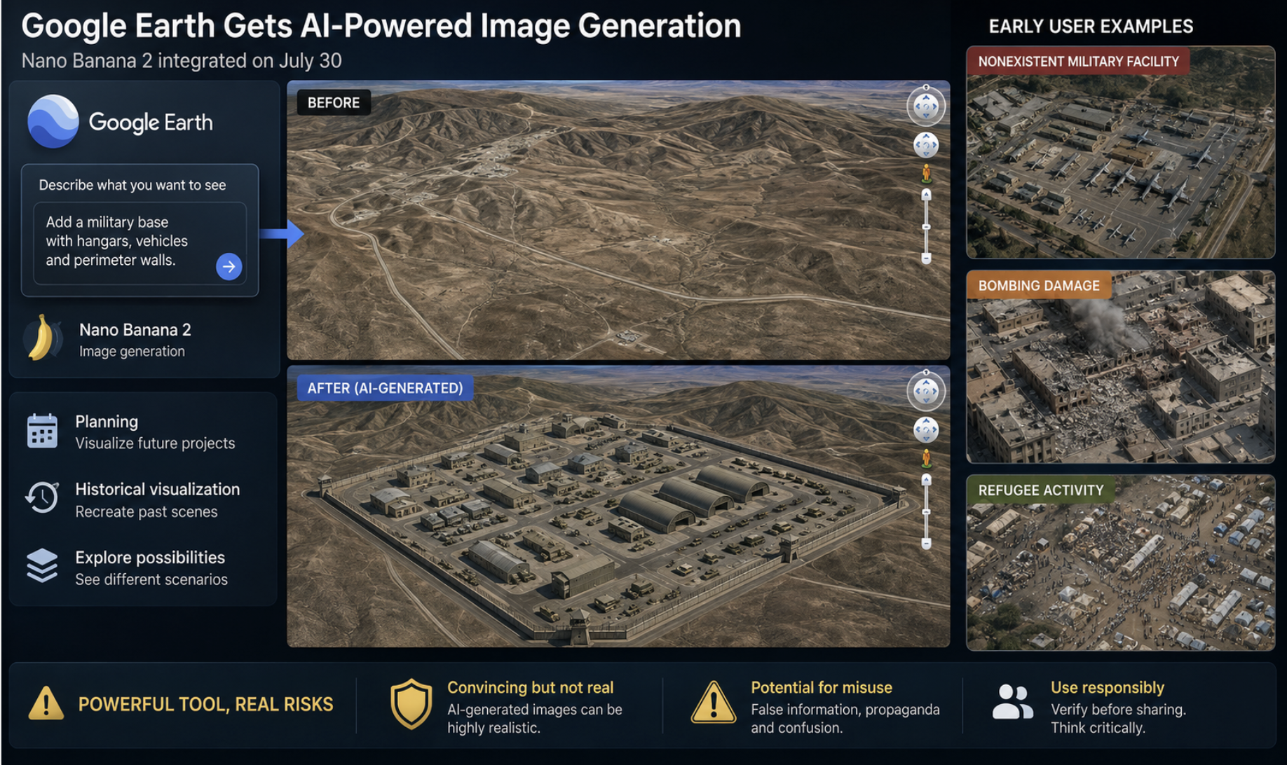The image size is (1287, 765).
Task: Click the 'Historical visualization' heading text
Action: (x=158, y=489)
